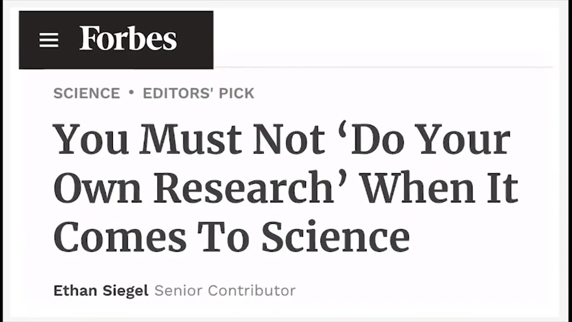Click the horizontal divider line below the header
Viewport: 572px width, 322px height.
383,67
